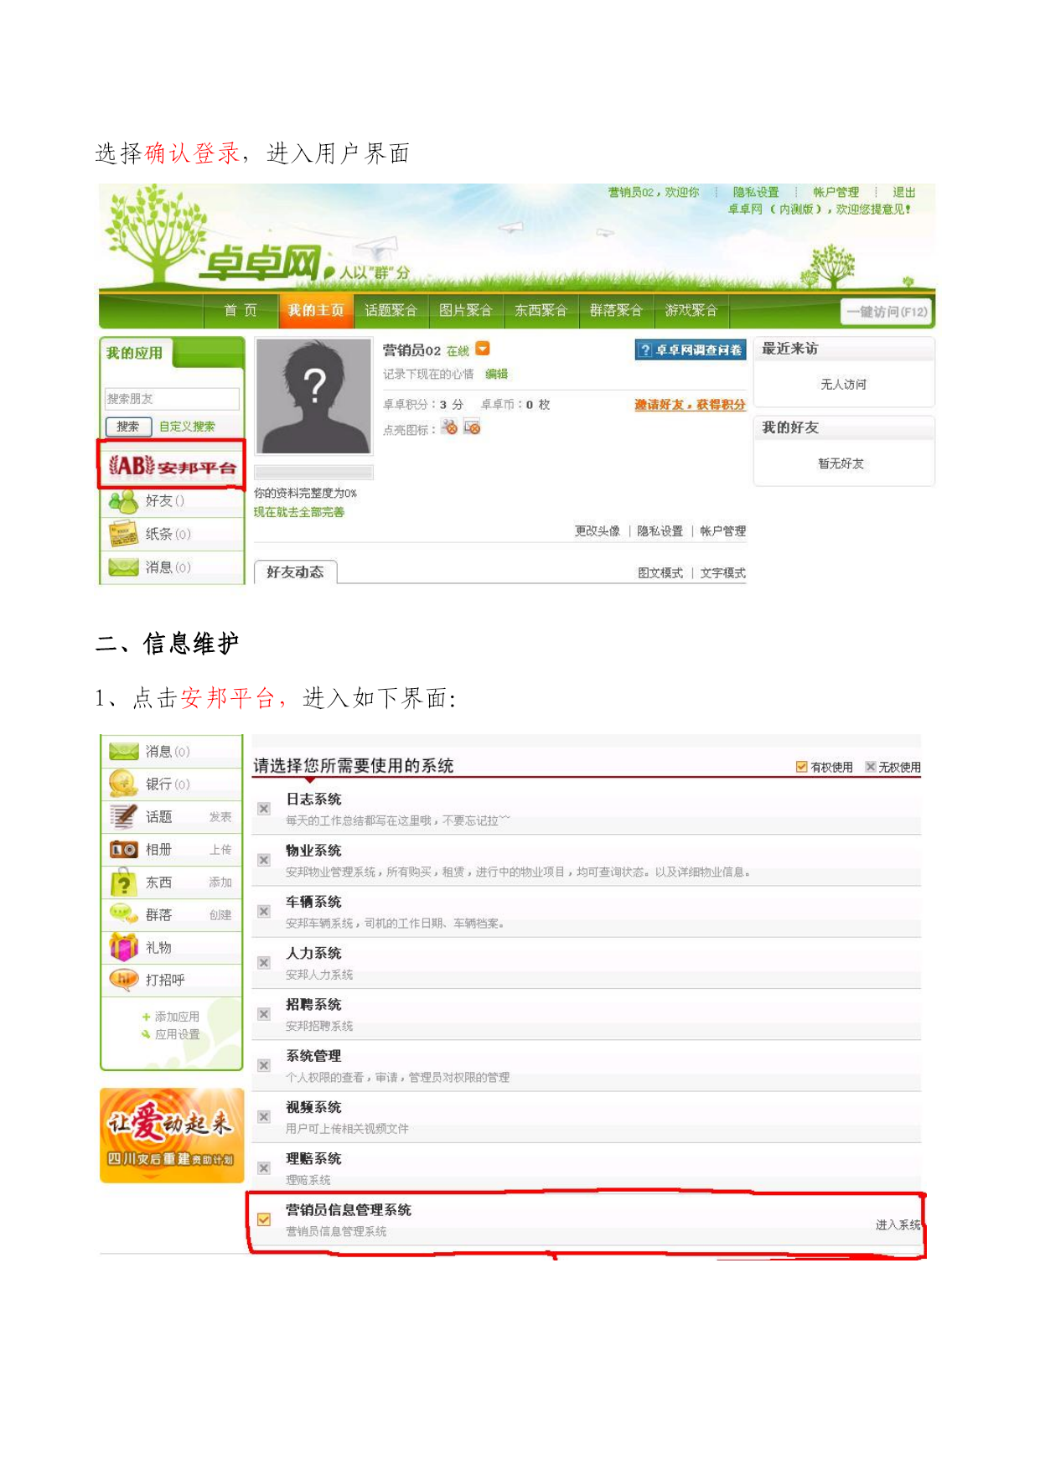Click the 相册 album camera icon
This screenshot has width=1040, height=1470.
(x=123, y=849)
